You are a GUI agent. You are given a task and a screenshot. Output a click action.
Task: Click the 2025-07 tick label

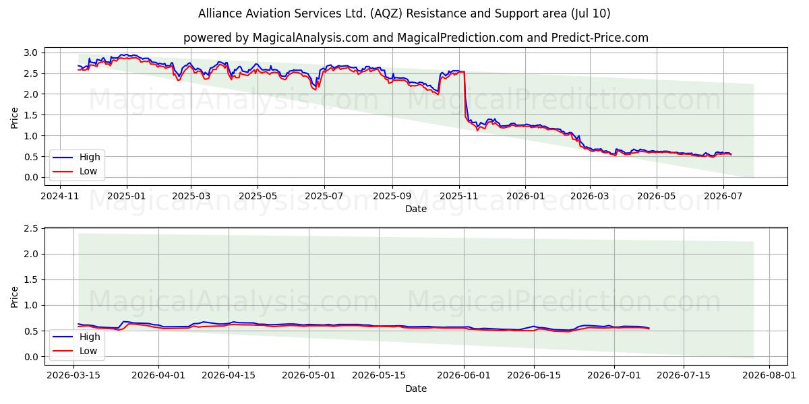(x=324, y=196)
